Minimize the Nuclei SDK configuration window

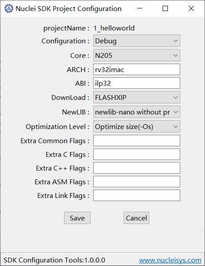pos(140,8)
